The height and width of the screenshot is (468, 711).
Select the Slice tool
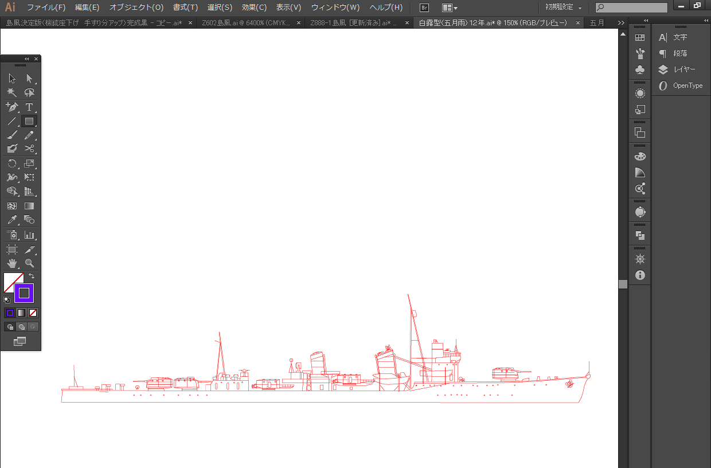click(x=29, y=249)
